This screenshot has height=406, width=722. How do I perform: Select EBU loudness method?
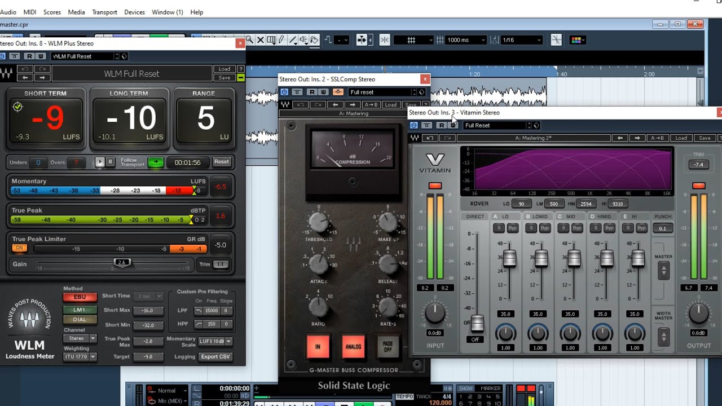click(80, 297)
